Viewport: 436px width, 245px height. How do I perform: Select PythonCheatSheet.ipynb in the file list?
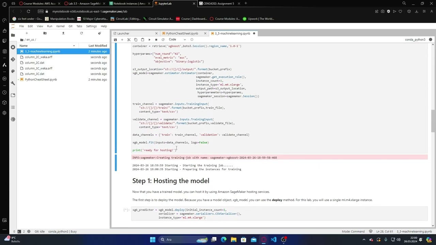(x=63, y=80)
